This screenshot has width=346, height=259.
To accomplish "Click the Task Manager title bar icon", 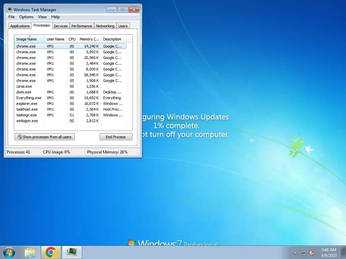I will coord(9,9).
